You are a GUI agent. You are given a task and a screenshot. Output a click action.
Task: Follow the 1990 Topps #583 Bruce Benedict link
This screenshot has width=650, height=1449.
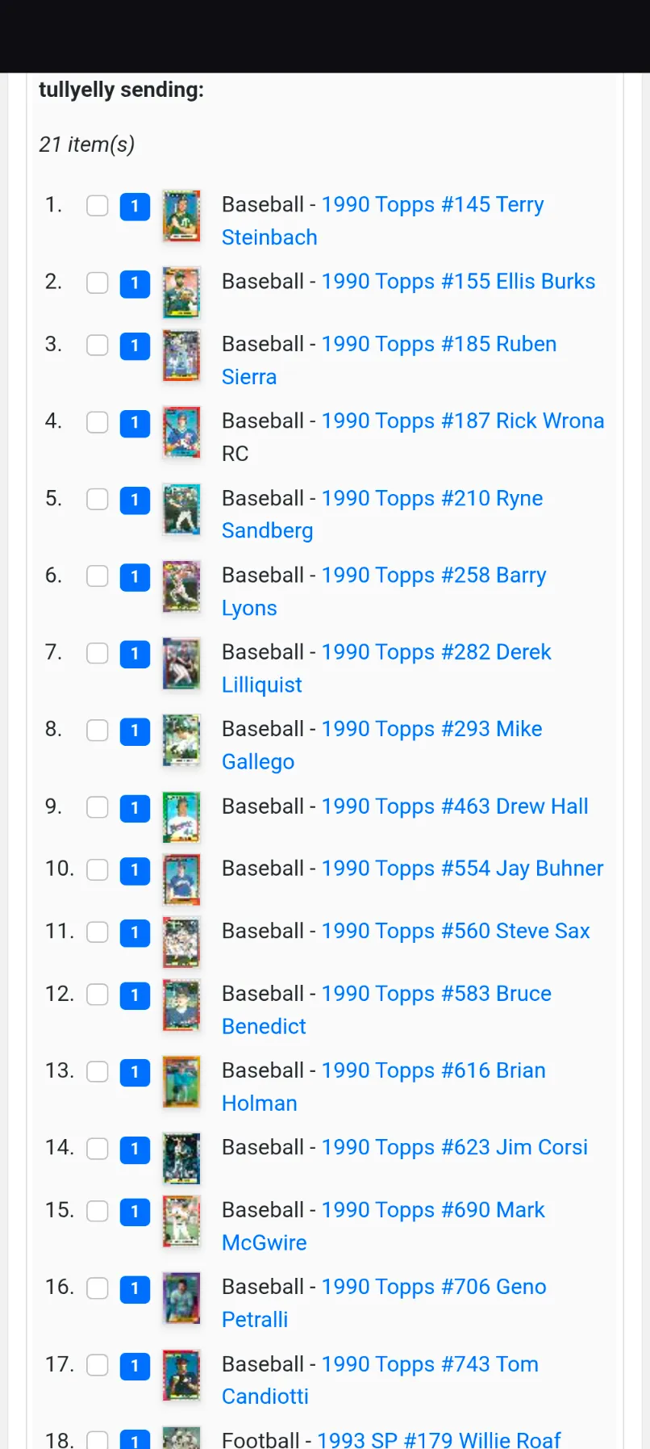(x=387, y=1010)
